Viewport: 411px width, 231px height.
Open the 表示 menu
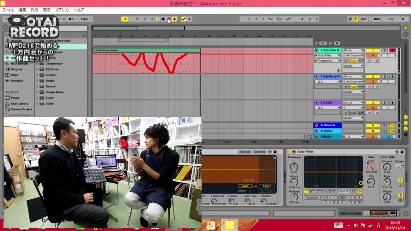point(47,10)
